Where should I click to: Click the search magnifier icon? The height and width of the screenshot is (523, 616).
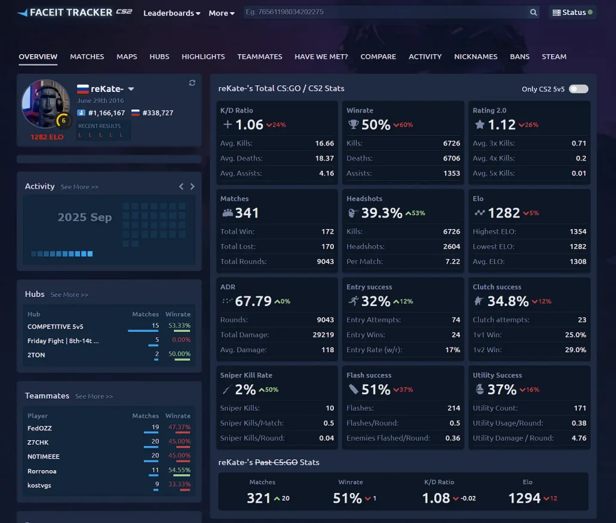(533, 13)
